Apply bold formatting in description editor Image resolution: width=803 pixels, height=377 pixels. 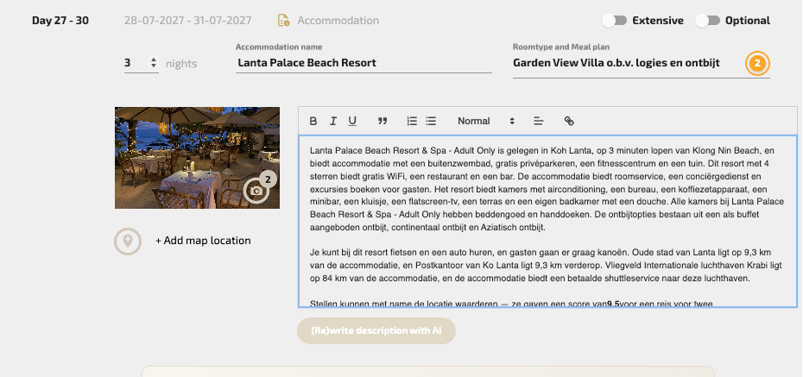click(x=313, y=121)
